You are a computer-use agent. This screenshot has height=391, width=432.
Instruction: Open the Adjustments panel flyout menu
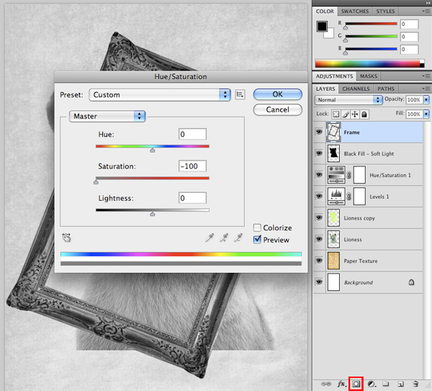426,76
